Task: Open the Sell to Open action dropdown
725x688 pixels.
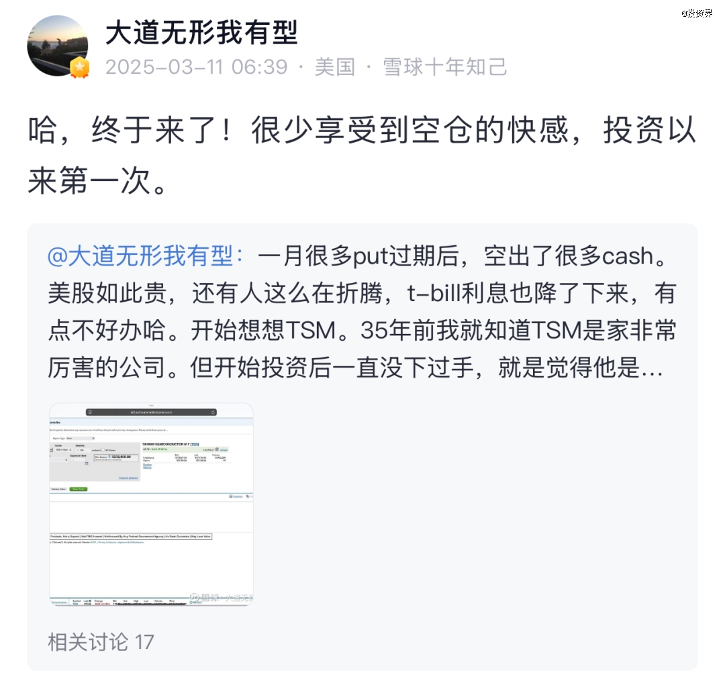Action: coord(63,450)
